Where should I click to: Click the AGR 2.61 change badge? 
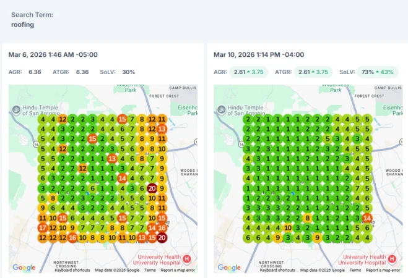(248, 72)
